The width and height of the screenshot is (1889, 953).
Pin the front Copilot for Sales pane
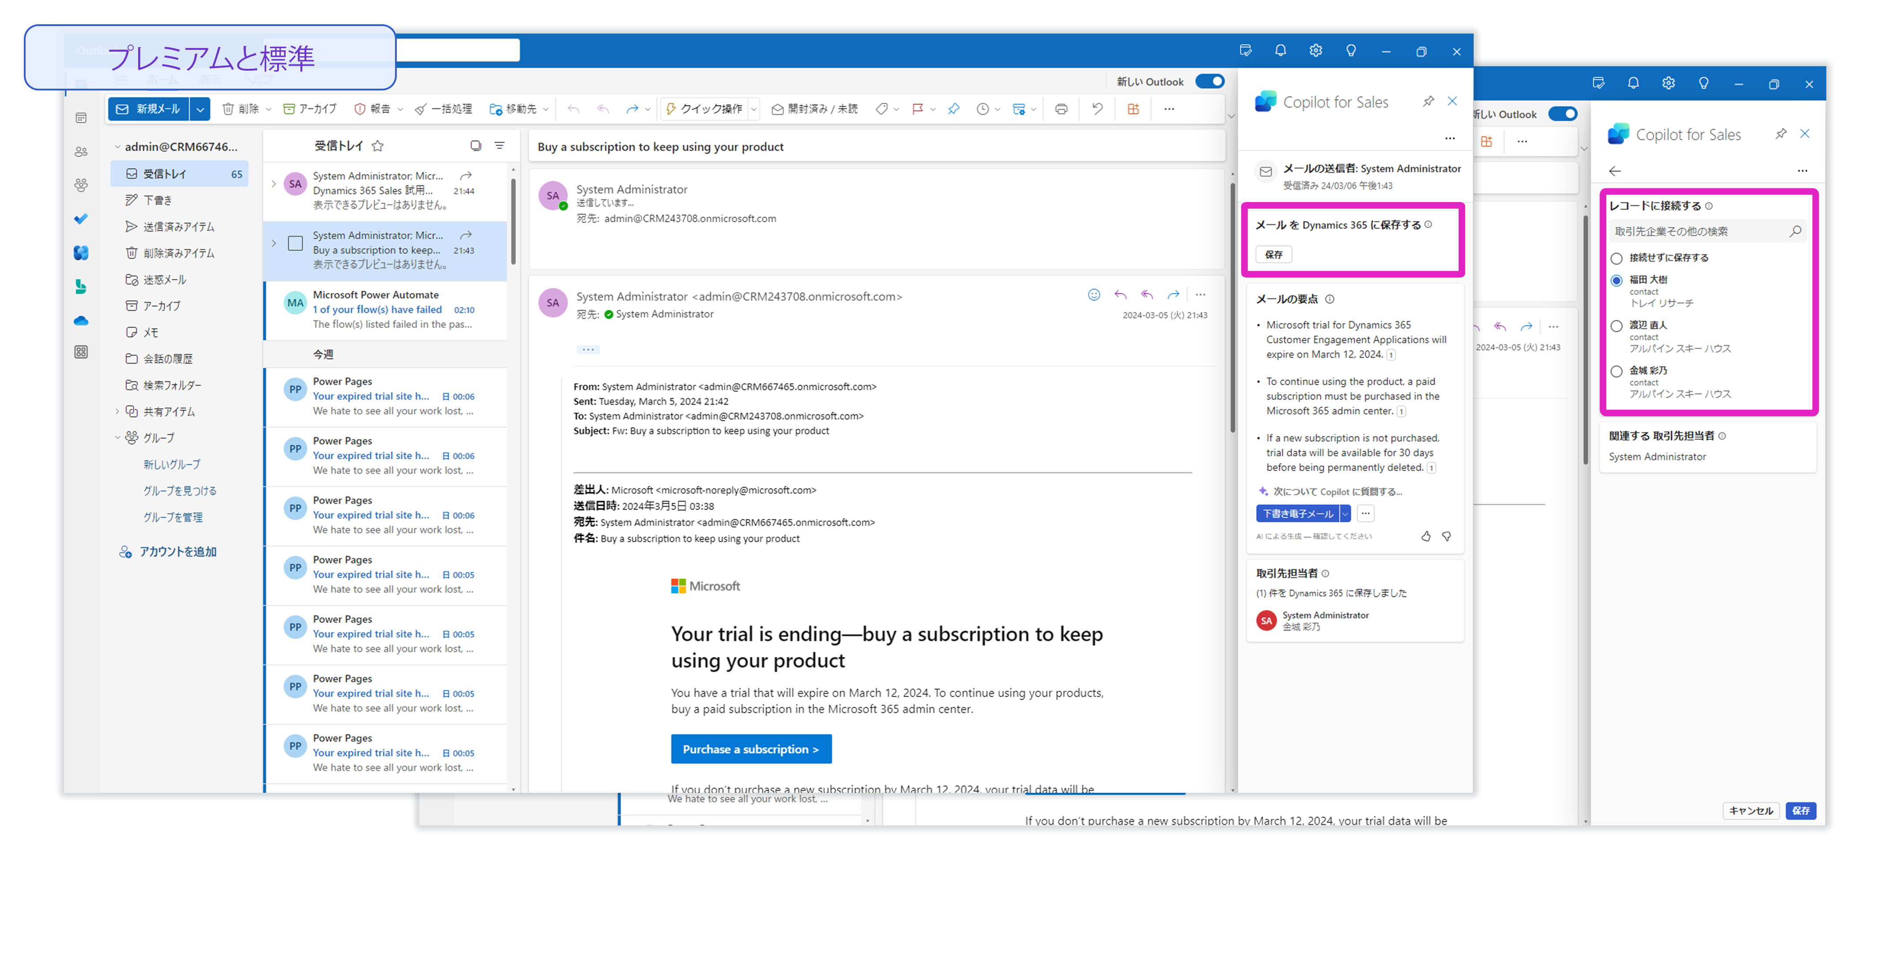(x=1429, y=101)
